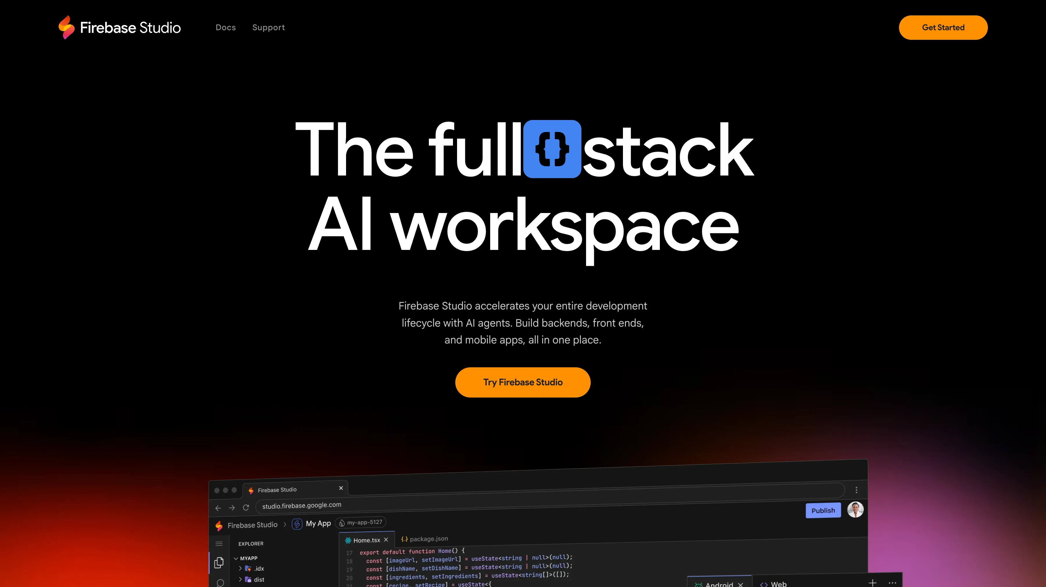Viewport: 1046px width, 587px height.
Task: Click the setDishName code line 19
Action: (469, 567)
